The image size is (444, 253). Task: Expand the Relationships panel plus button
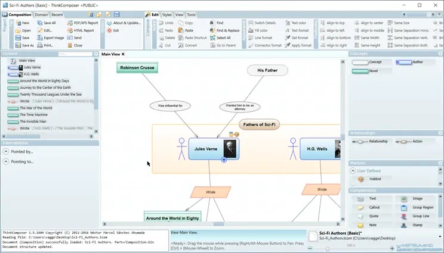pos(440,133)
